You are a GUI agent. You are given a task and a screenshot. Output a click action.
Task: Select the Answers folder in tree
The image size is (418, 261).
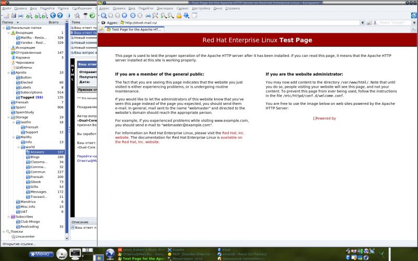coord(37,152)
